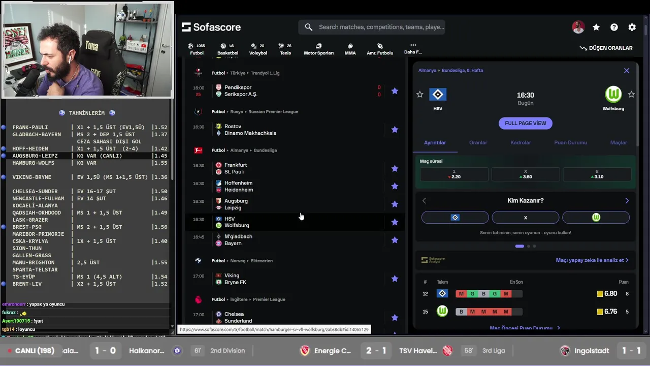Click the Sofascore search field
650x366 pixels.
372,27
